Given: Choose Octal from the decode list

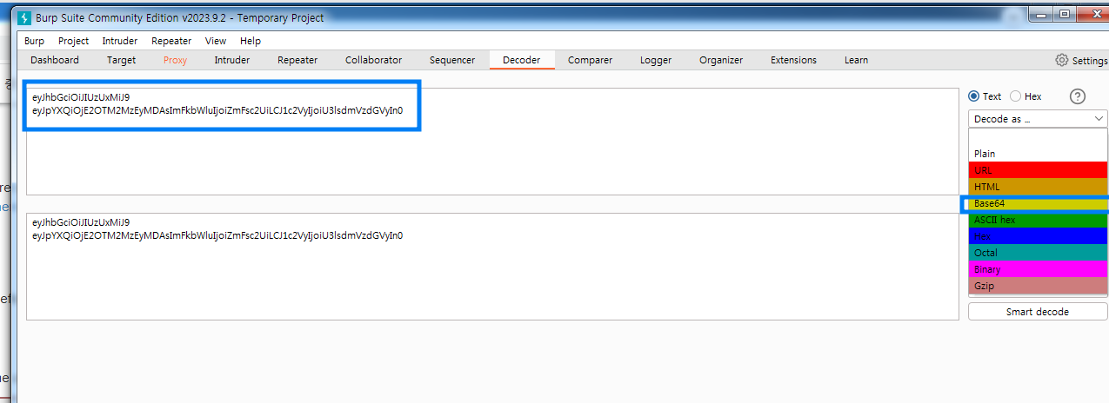Looking at the screenshot, I should pyautogui.click(x=1038, y=253).
